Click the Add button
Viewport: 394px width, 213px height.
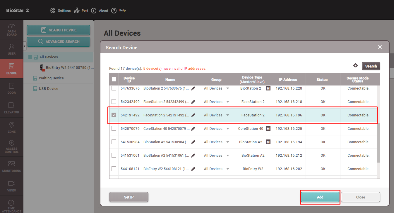320,197
